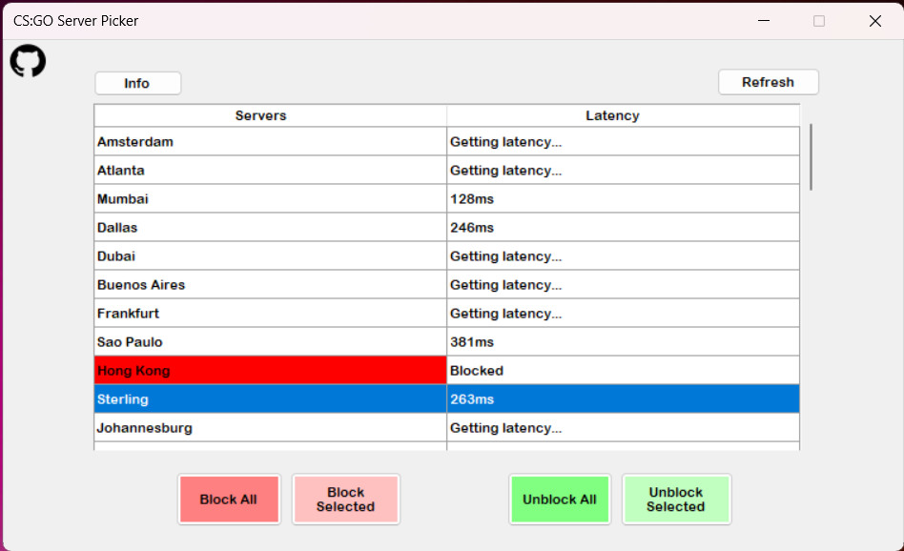
Task: Click the green Unblock All button
Action: pos(560,500)
